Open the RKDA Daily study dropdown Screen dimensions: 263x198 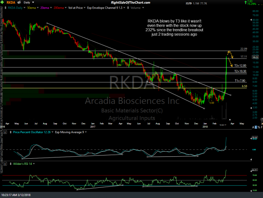(25, 8)
